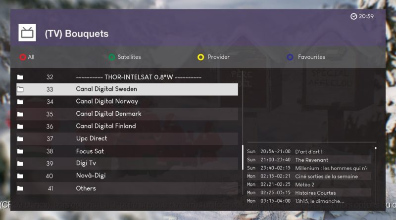Viewport: 396px width, 220px height.
Task: Select EPG entry Météo 2
Action: pos(309,184)
